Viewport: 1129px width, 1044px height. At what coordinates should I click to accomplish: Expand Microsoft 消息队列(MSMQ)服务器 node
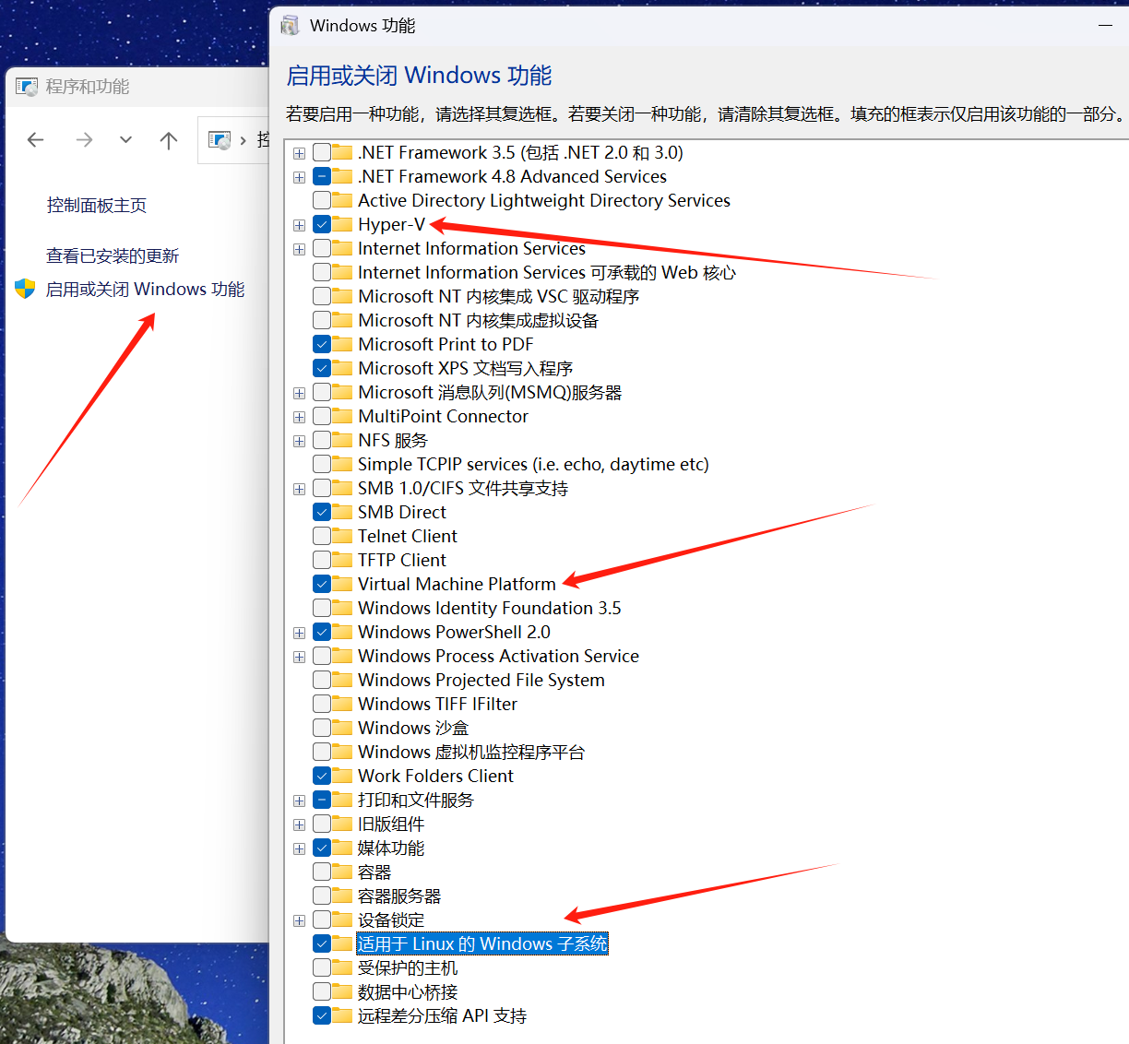coord(299,393)
